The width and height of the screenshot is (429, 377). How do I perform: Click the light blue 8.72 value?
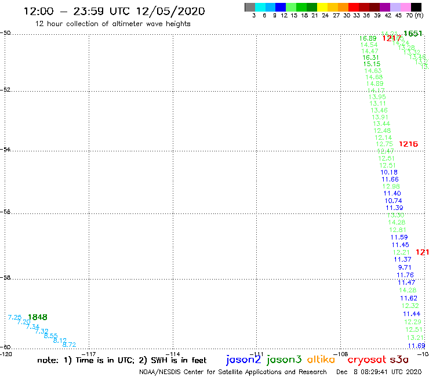(69, 345)
